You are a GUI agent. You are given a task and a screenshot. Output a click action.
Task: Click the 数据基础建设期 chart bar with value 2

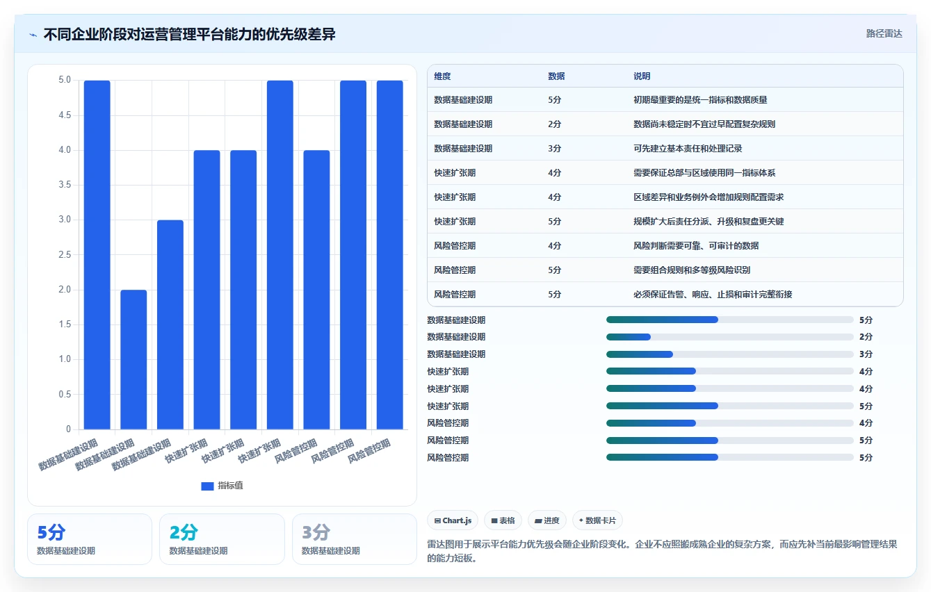click(x=133, y=359)
